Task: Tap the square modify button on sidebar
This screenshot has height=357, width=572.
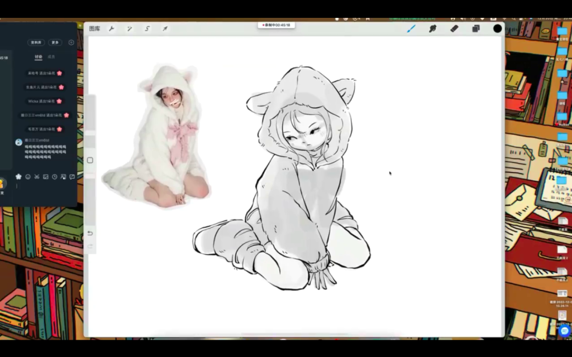Action: (90, 160)
